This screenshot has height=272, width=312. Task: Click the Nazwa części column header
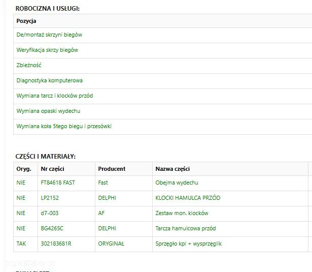tap(172, 169)
